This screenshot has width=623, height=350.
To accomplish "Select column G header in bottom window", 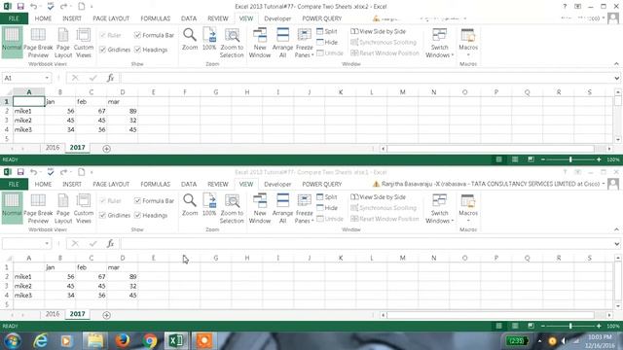I will 216,258.
